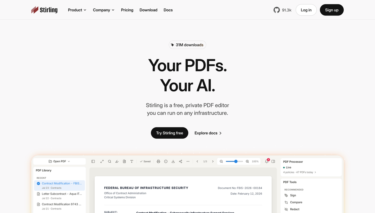Viewport: 375px width, 213px height.
Task: Follow the Explore docs link
Action: pos(208,133)
